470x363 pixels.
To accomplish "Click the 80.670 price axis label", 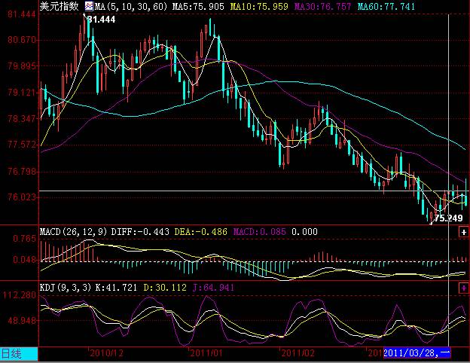I will [x=22, y=40].
